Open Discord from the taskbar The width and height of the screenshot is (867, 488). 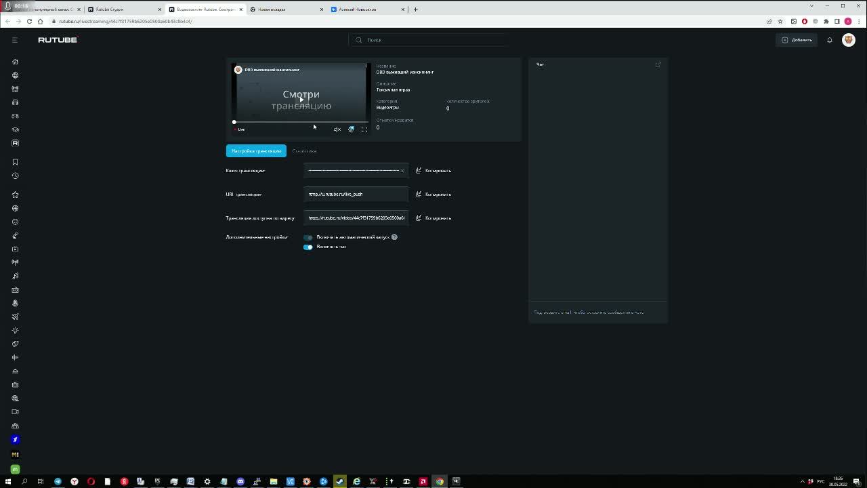240,481
